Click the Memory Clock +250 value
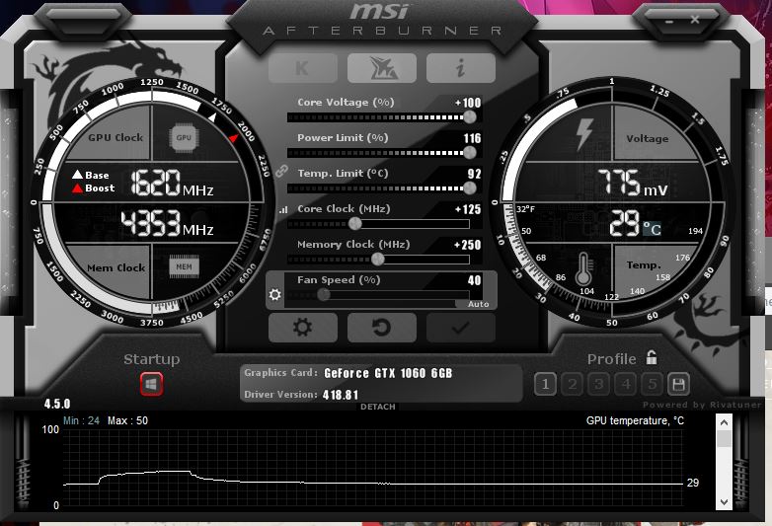Screen dimensions: 772x526 (467, 245)
